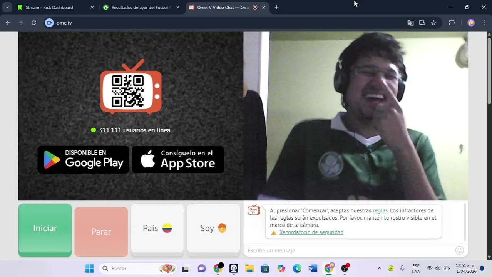Close the OmeTV Video Chat tab
This screenshot has width=492, height=277.
coord(264,7)
